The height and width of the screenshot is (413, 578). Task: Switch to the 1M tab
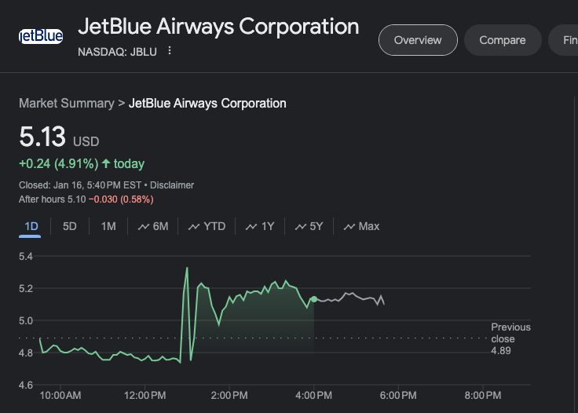[x=108, y=226]
